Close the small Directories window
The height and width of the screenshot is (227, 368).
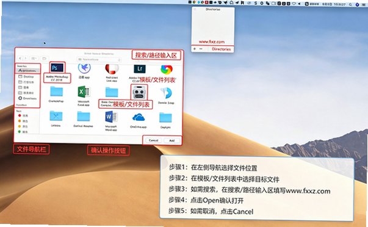195,9
